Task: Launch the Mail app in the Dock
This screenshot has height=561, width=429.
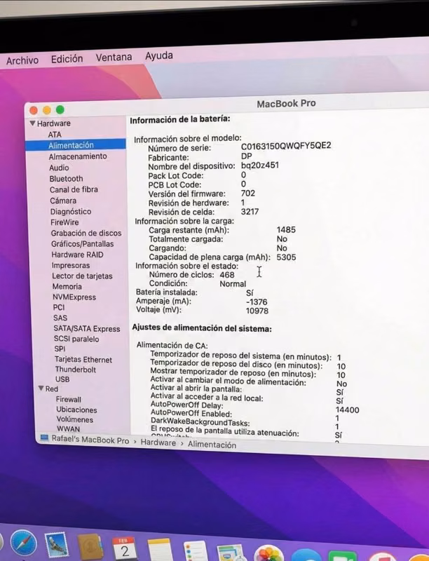Action: click(57, 546)
